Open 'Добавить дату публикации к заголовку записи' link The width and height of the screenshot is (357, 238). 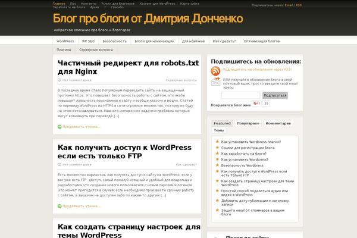tap(255, 203)
